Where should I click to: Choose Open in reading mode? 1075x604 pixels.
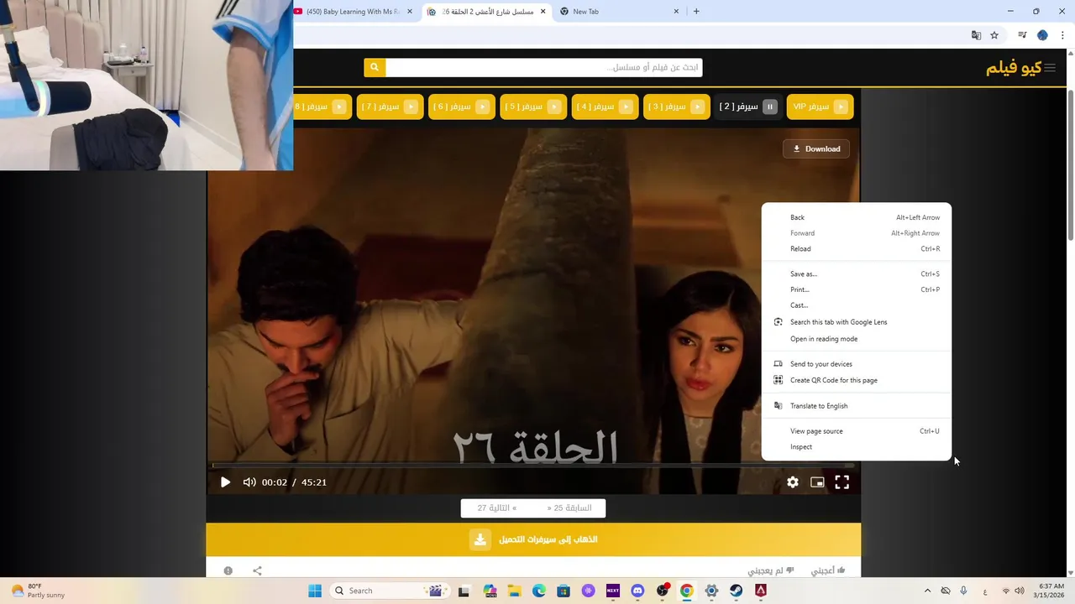(x=857, y=339)
